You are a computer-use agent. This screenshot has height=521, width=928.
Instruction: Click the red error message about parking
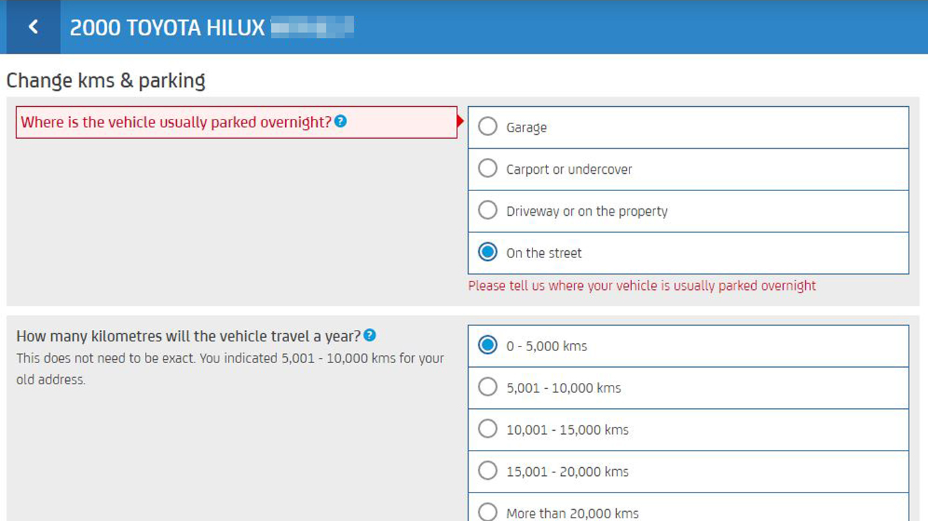pyautogui.click(x=641, y=285)
